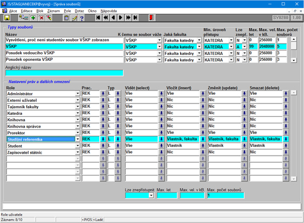304x223 pixels.
Task: Click Vidět list arrow in Student row
Action: (x=161, y=145)
